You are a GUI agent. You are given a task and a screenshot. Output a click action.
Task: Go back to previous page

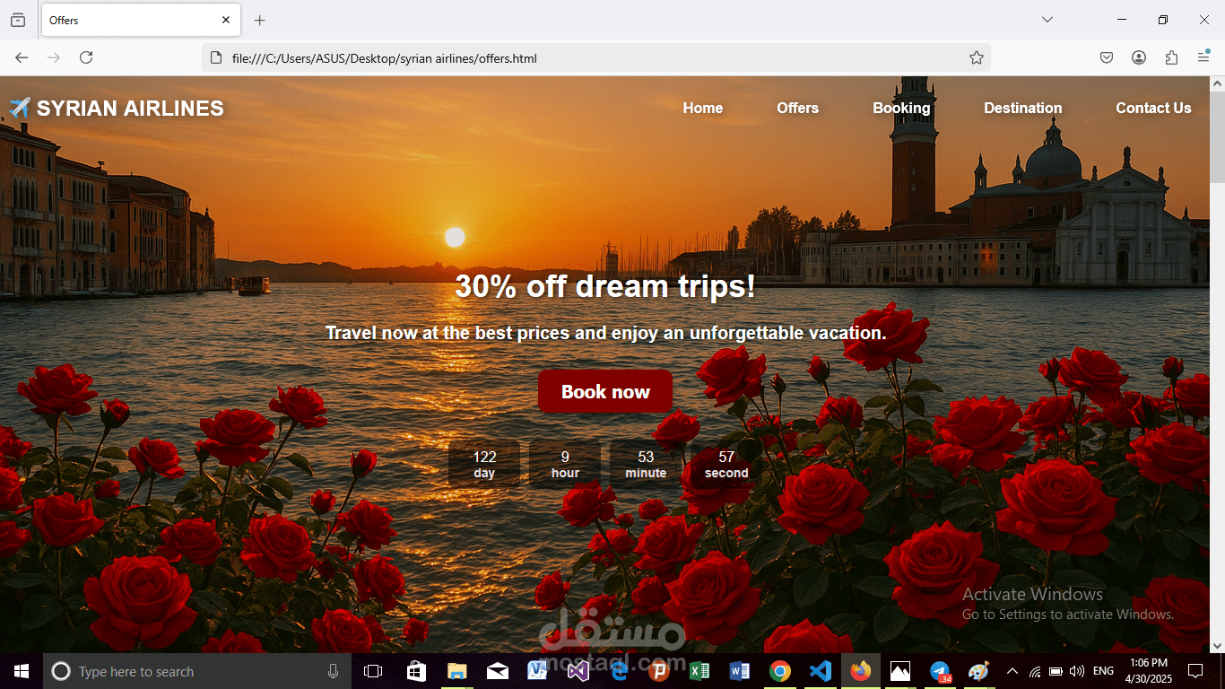tap(22, 57)
